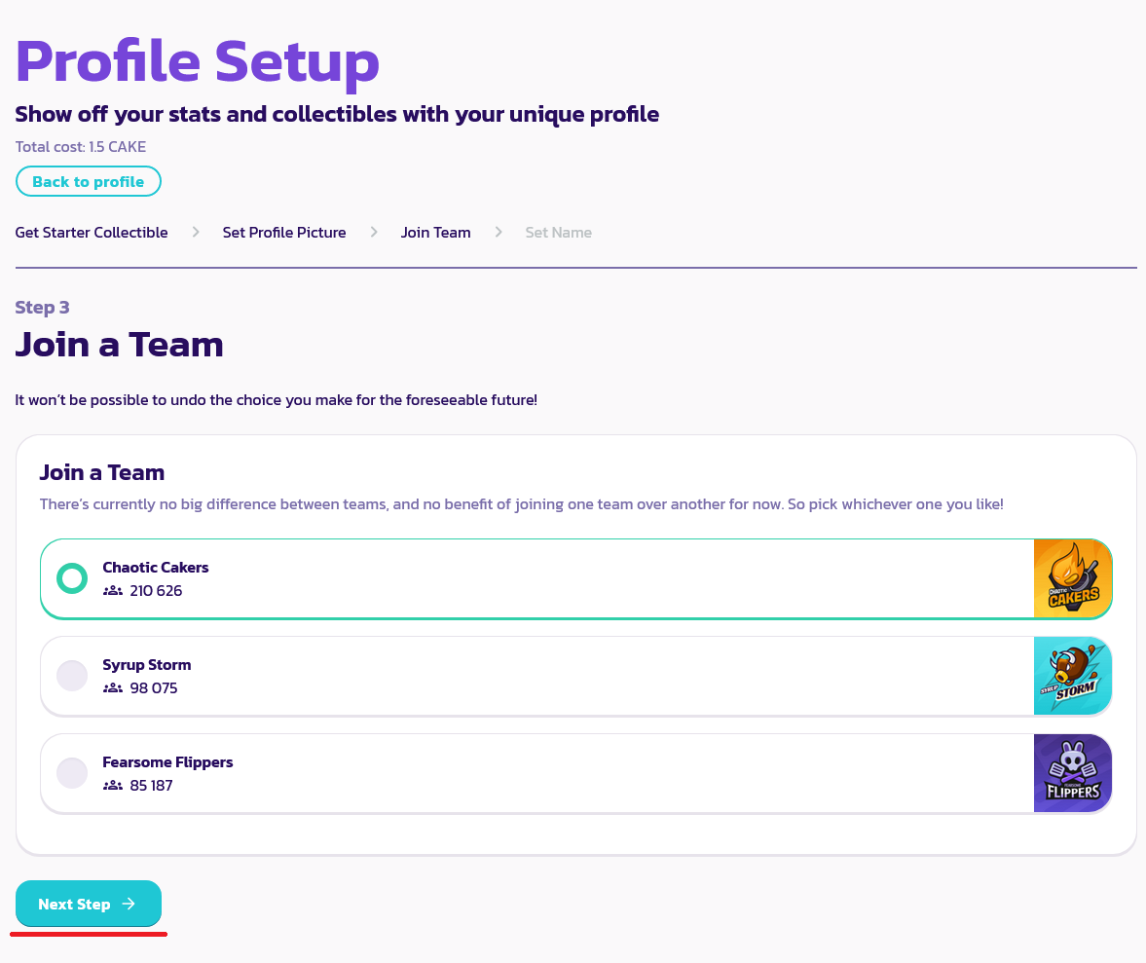
Task: Click members icon under Syrup Storm
Action: pyautogui.click(x=113, y=688)
